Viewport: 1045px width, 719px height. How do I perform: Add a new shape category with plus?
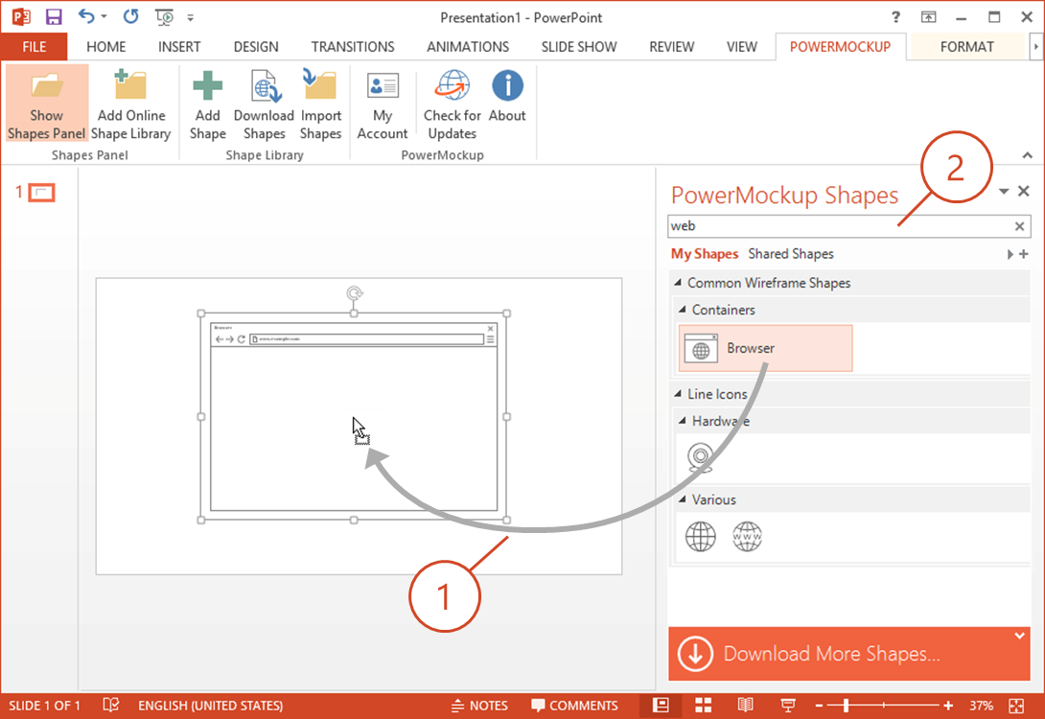pyautogui.click(x=1024, y=254)
